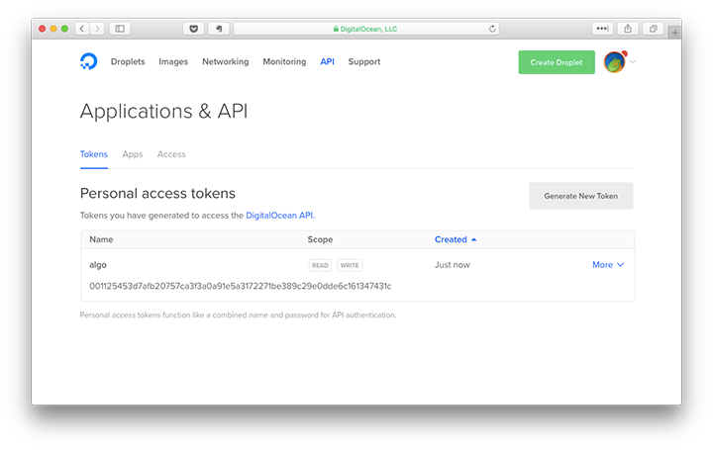
Task: Open the Droplets navigation item
Action: click(128, 62)
